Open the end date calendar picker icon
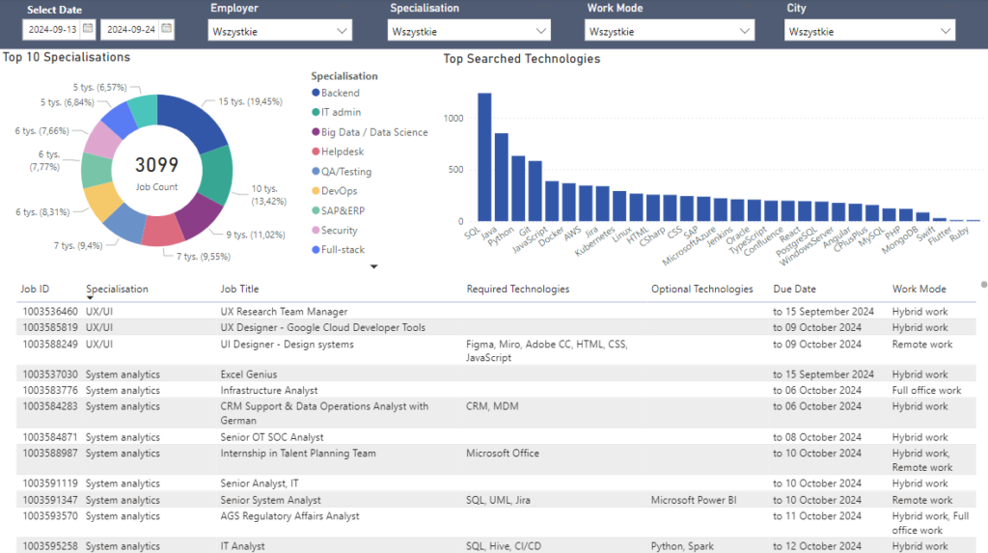The width and height of the screenshot is (988, 553). [x=166, y=29]
